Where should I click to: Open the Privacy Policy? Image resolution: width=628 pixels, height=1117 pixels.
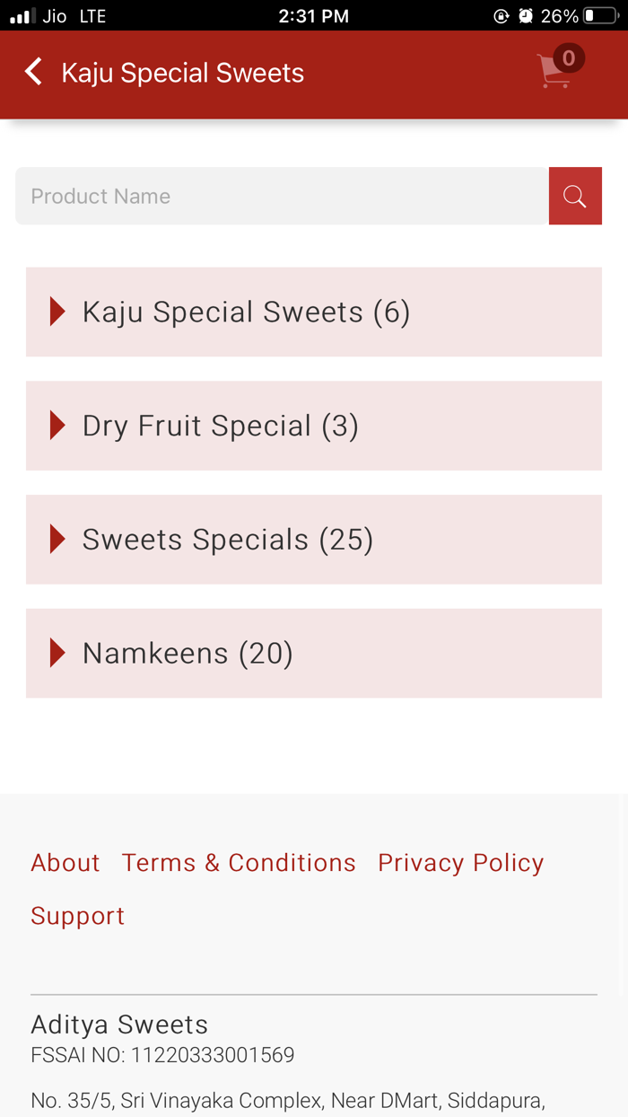[460, 862]
